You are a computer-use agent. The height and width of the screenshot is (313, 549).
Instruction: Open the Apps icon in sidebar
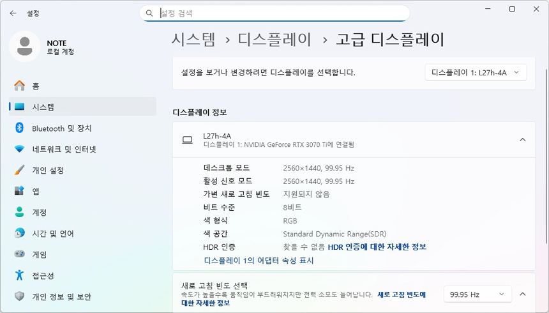click(19, 191)
